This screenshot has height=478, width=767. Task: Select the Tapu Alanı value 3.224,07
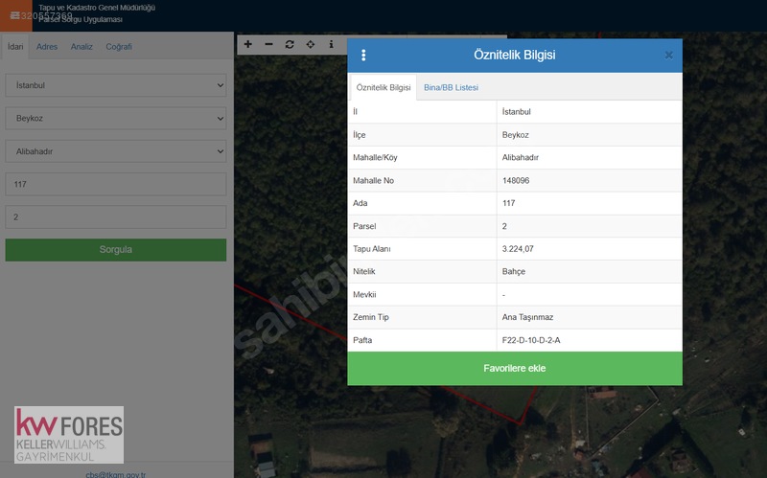click(518, 249)
